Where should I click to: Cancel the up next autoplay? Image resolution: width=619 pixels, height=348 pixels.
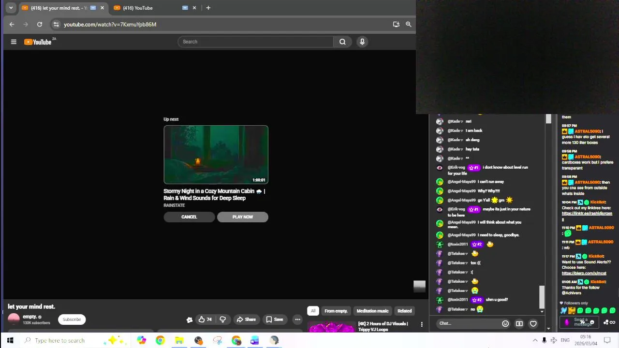click(x=189, y=217)
